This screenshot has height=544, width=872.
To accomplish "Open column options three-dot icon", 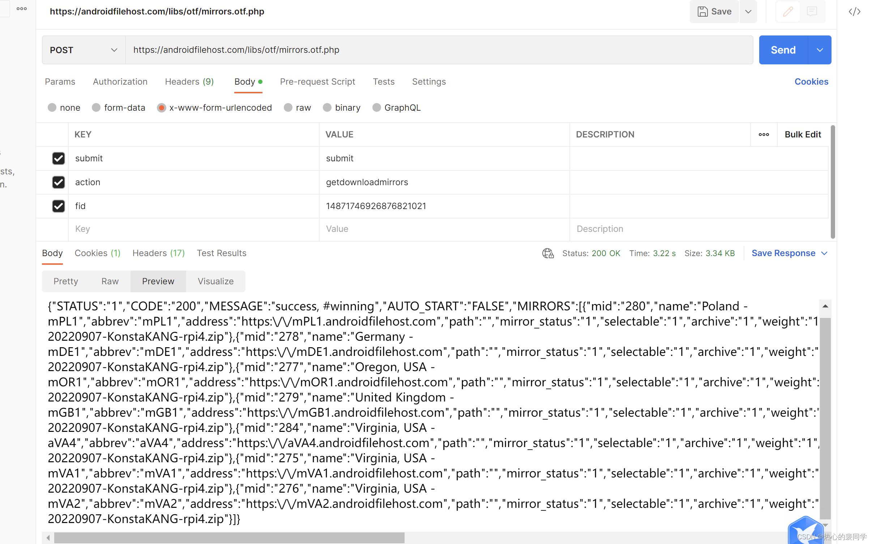I will 764,135.
